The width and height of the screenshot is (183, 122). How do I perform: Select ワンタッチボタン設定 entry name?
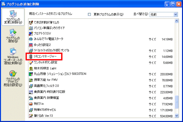(x=45, y=62)
